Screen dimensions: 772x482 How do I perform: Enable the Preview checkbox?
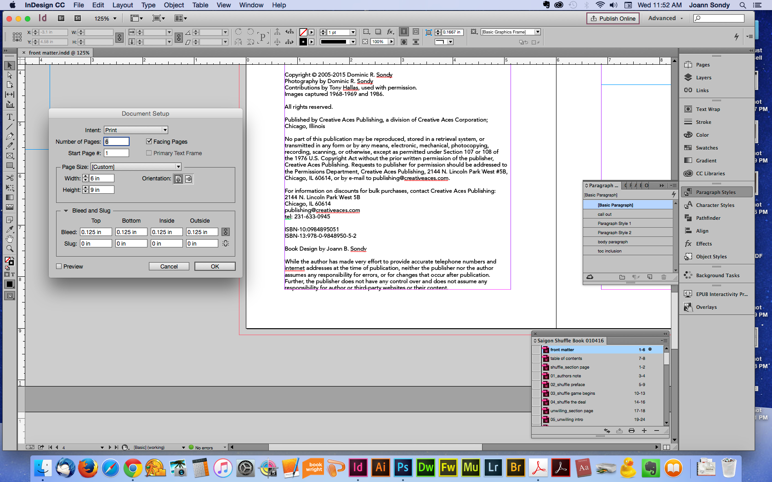tap(59, 266)
